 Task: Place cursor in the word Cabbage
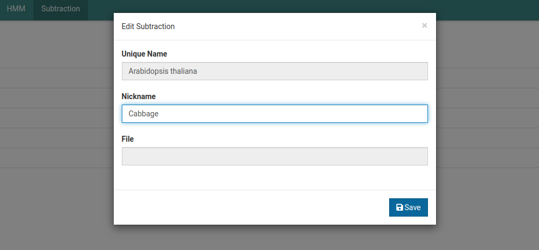point(143,114)
